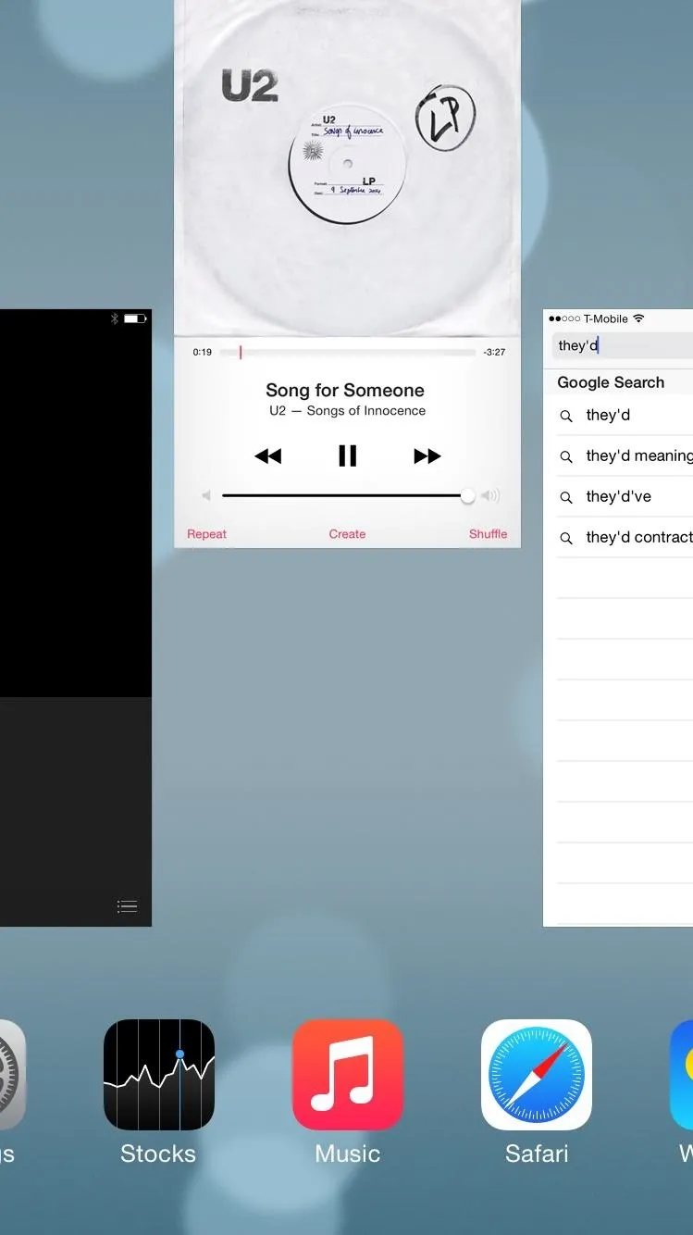Click the low volume speaker icon

tap(206, 496)
